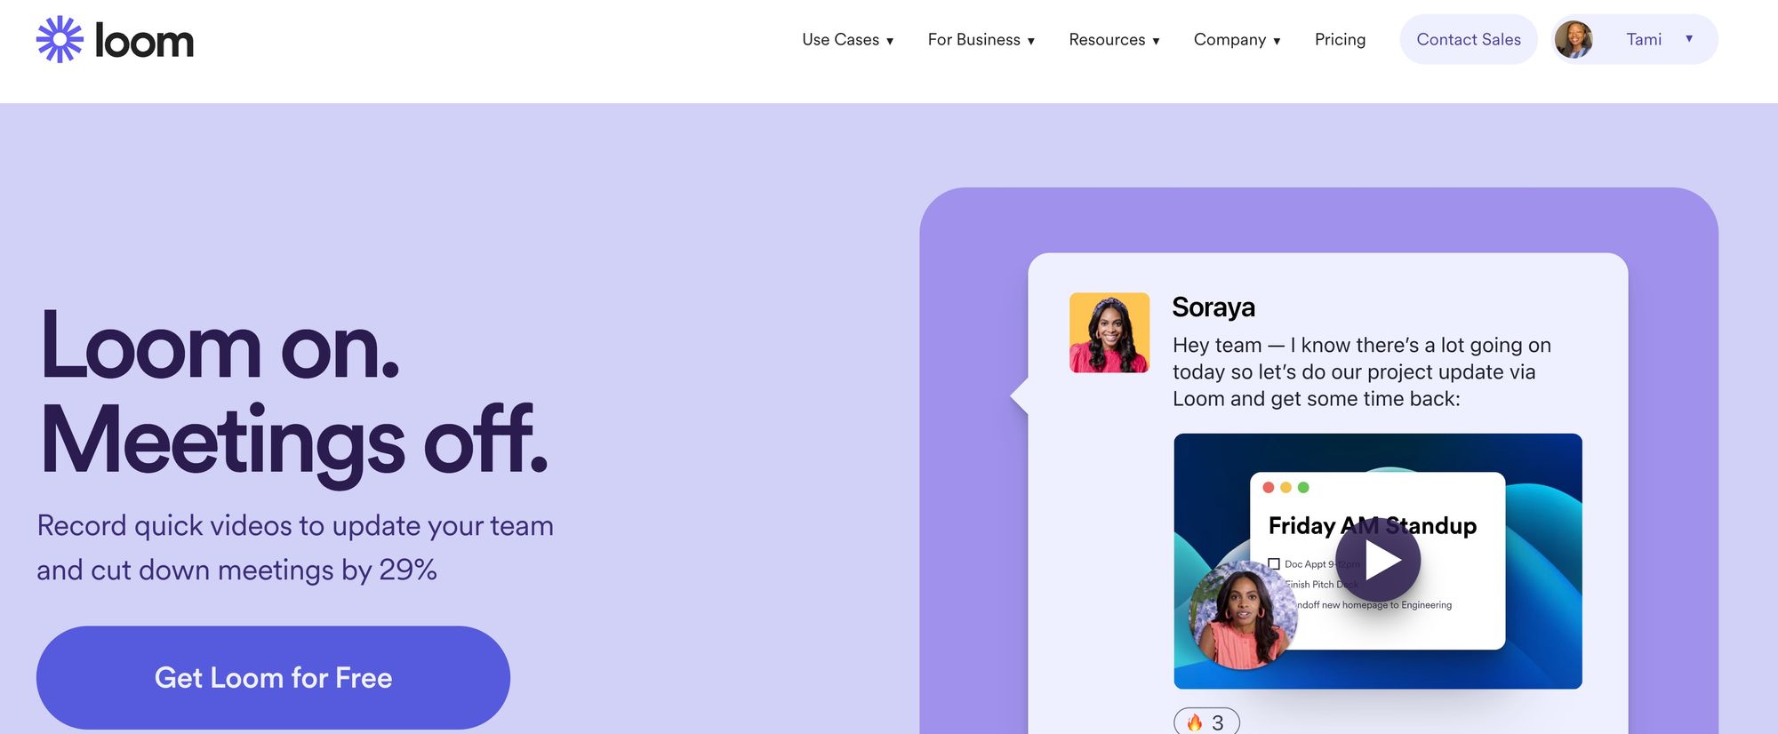
Task: Expand the Resources dropdown arrow
Action: (x=1156, y=41)
